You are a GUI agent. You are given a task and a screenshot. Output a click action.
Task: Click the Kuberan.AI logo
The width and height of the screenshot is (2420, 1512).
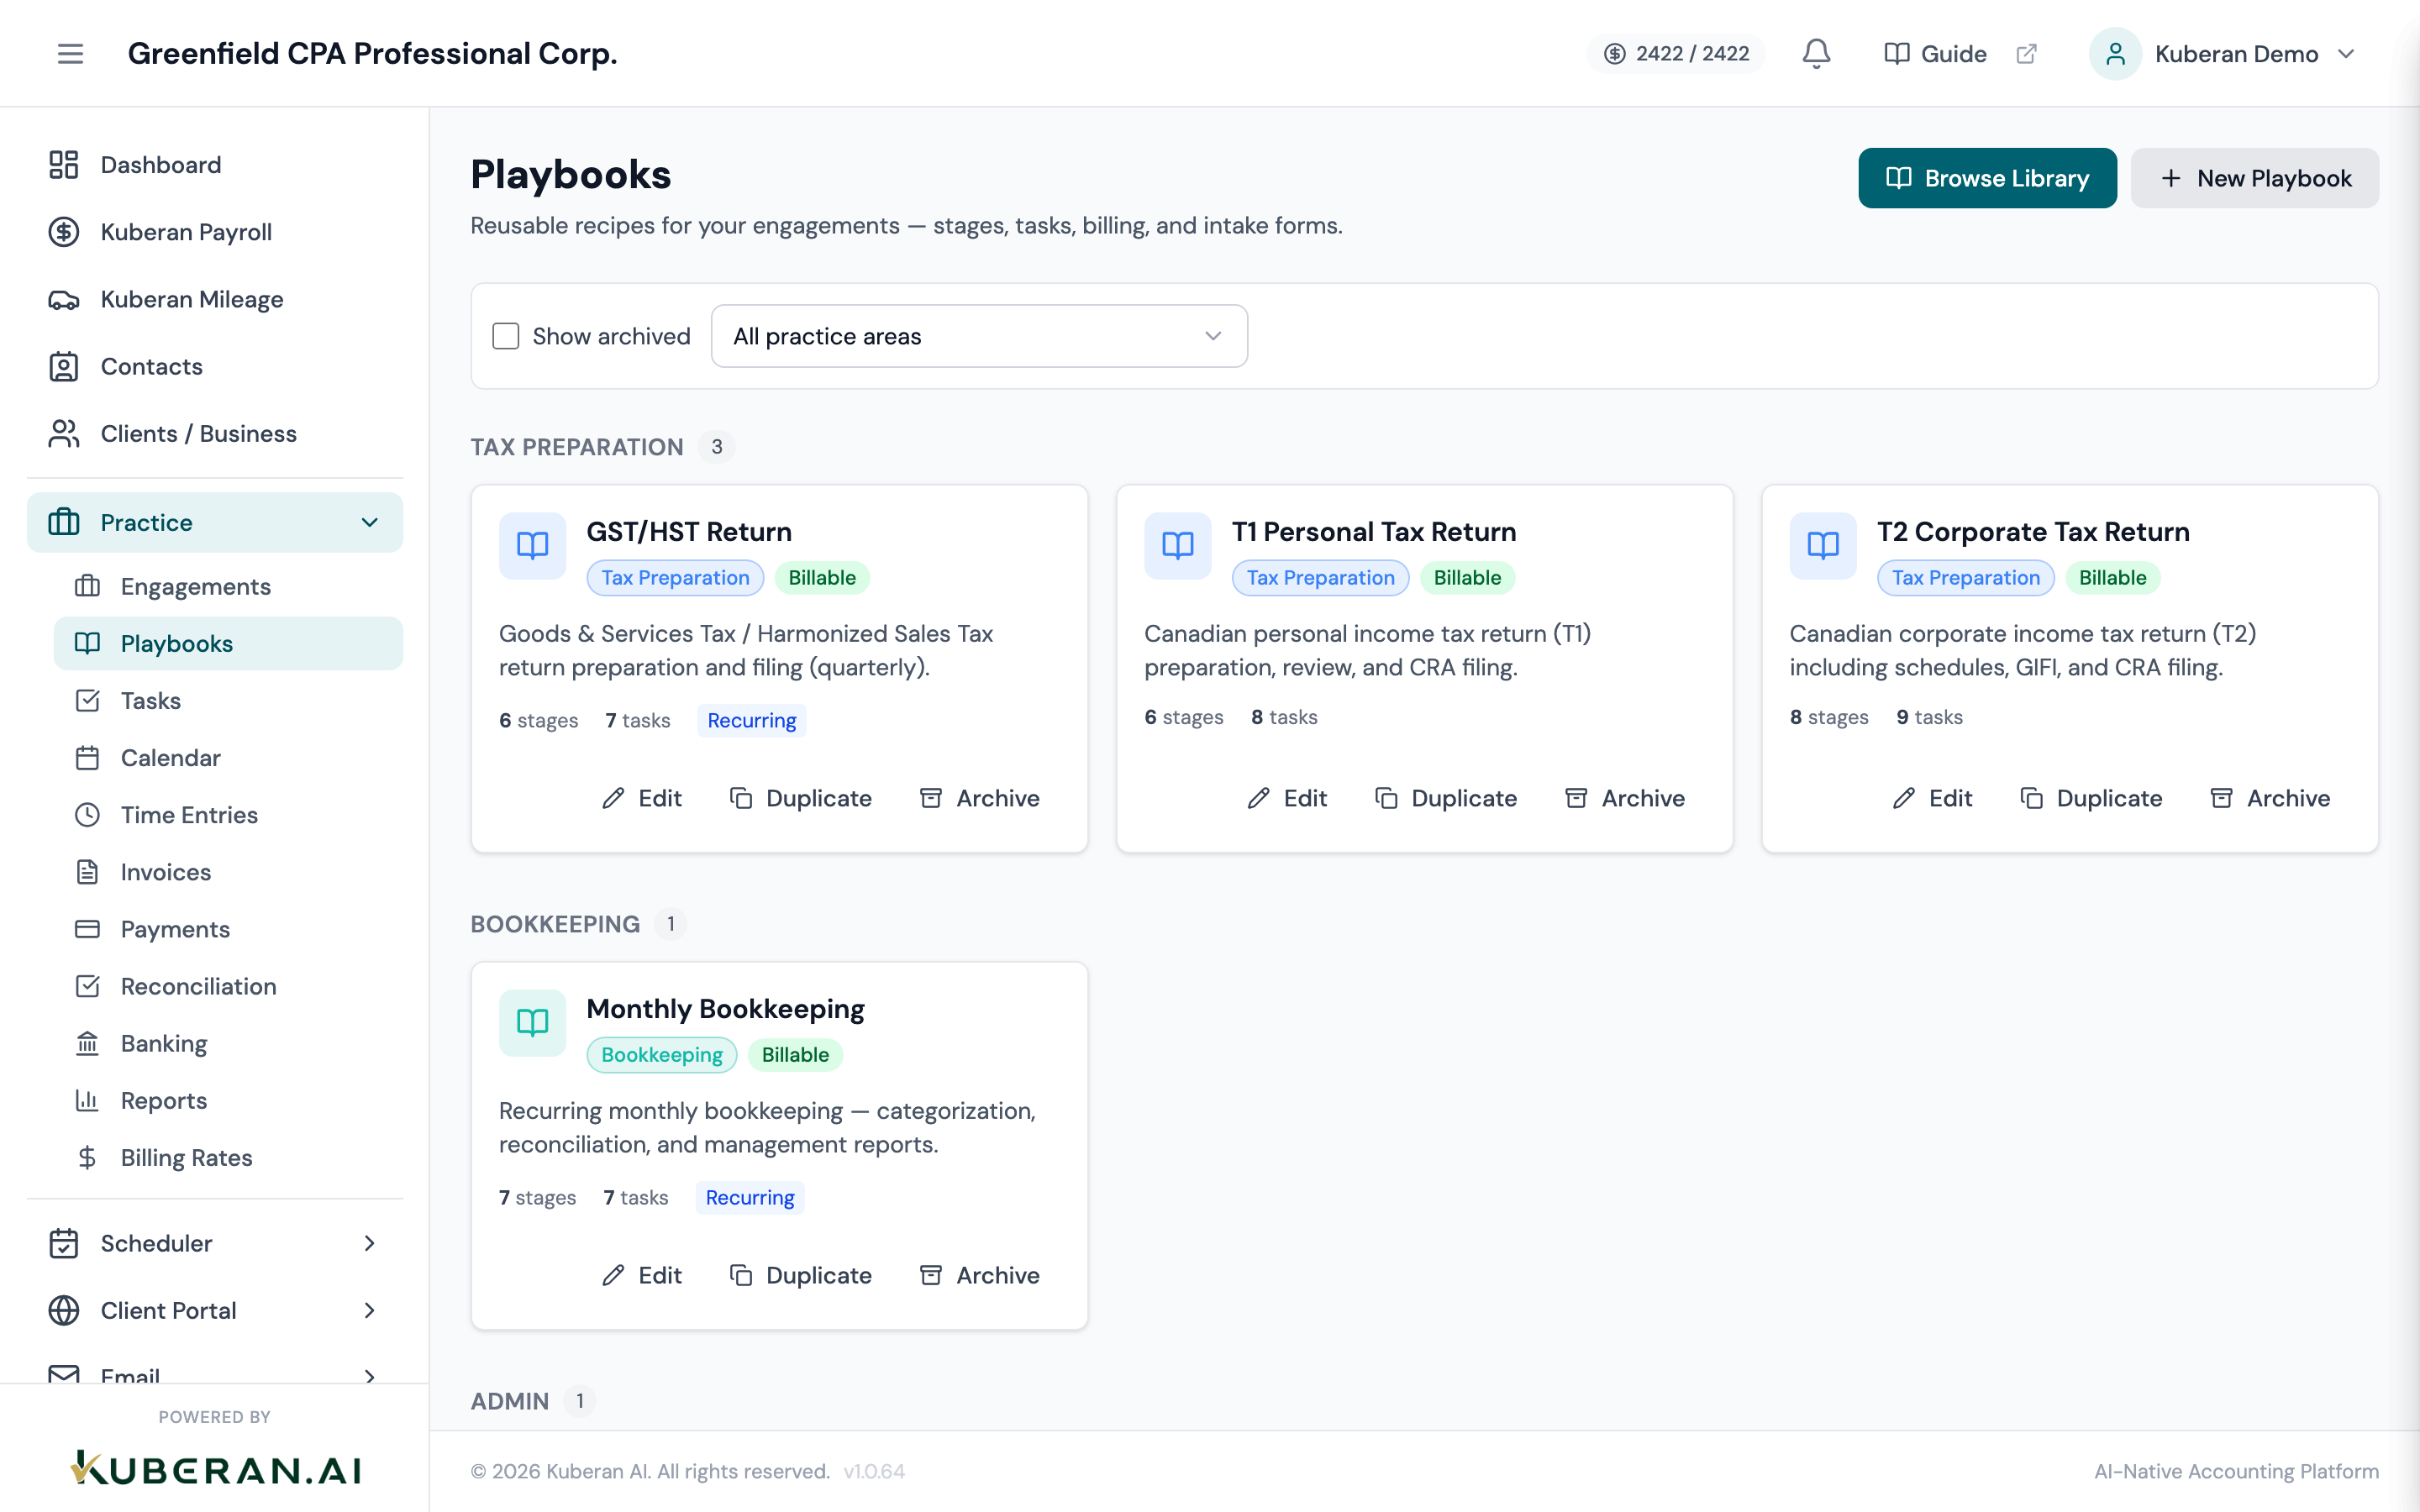point(215,1468)
